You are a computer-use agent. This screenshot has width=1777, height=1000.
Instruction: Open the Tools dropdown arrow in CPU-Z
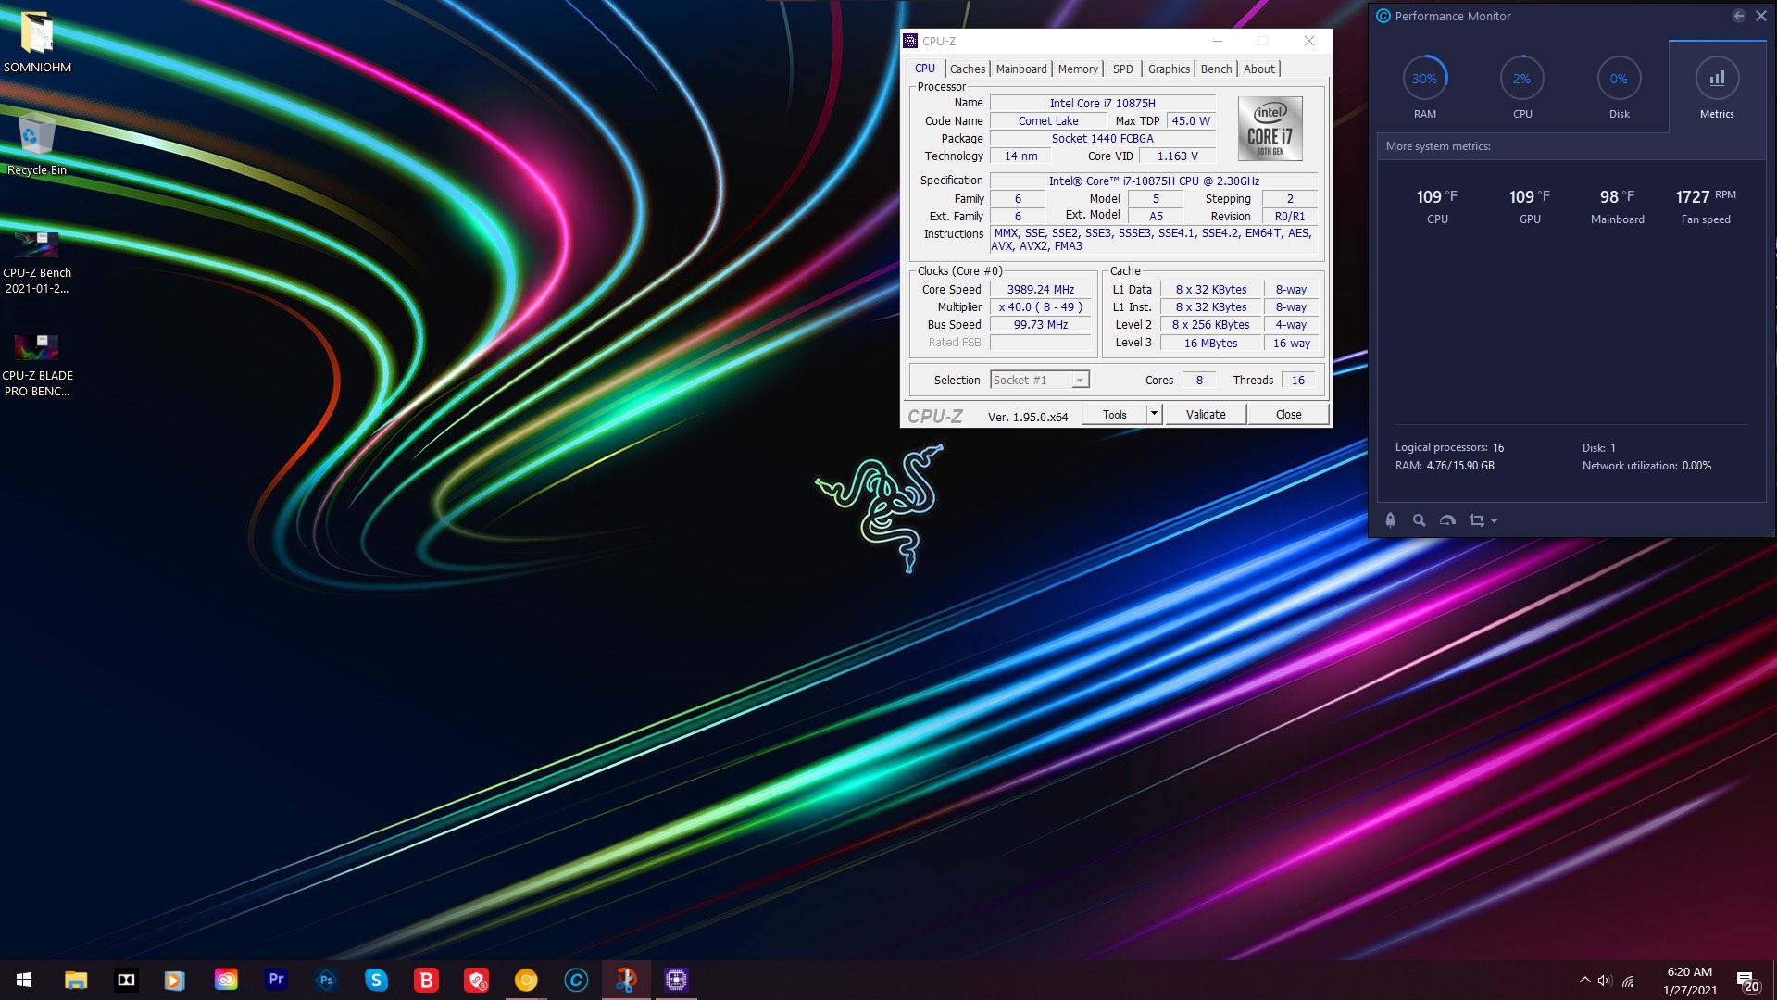tap(1154, 414)
